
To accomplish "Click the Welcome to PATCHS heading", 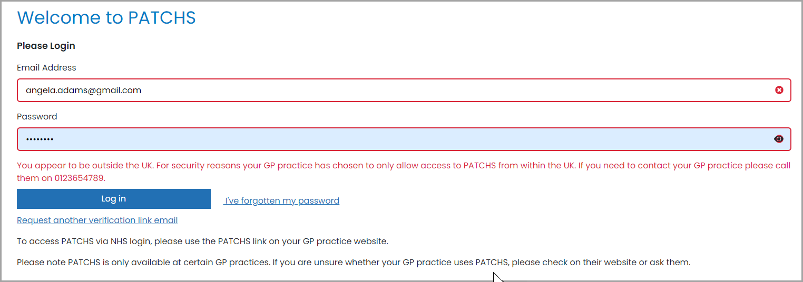I will (106, 17).
